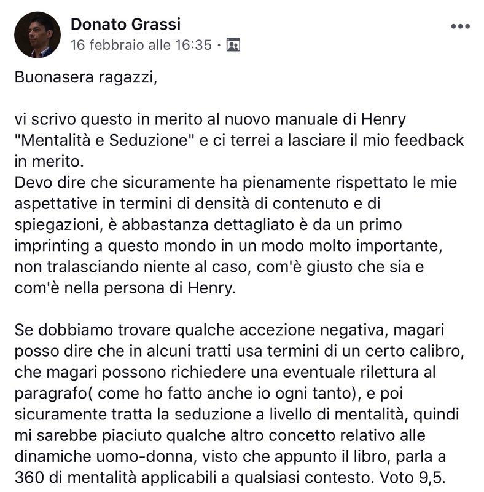
Task: Click the line starting posso dire che
Action: pos(240,351)
